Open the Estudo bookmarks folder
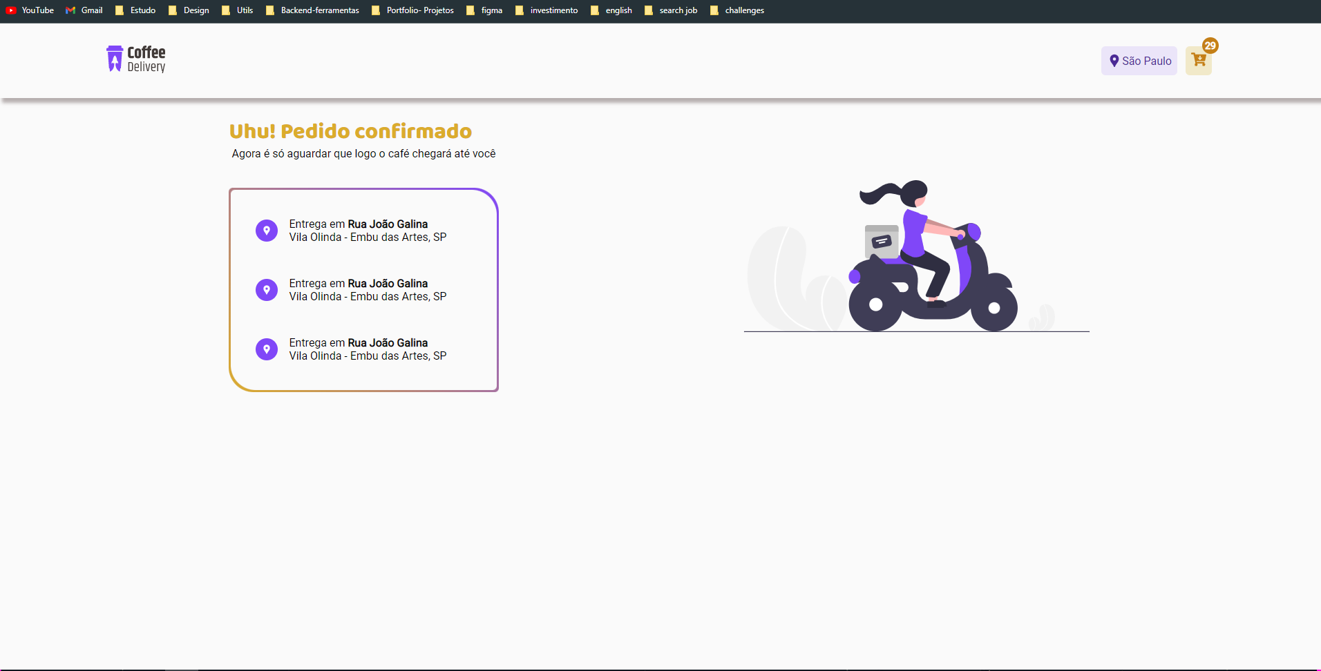 (x=135, y=10)
